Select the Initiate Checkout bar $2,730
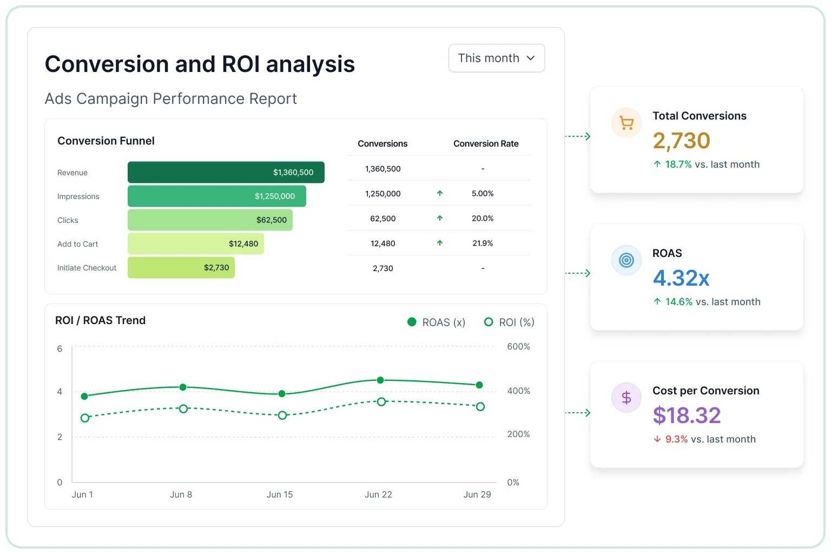The width and height of the screenshot is (831, 554). (181, 267)
